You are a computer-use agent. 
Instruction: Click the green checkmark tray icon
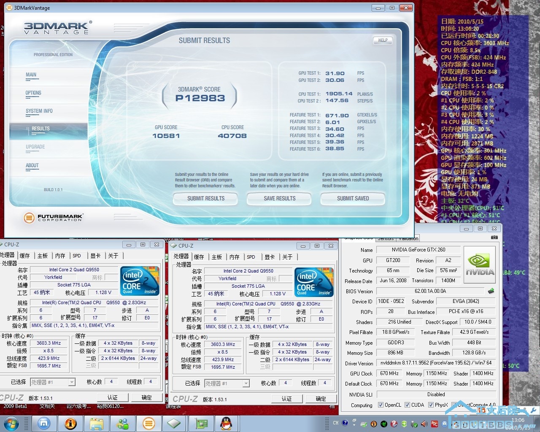364,424
